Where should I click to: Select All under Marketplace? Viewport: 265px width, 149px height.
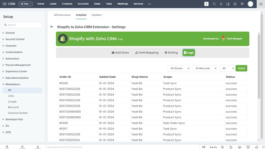pyautogui.click(x=22, y=90)
